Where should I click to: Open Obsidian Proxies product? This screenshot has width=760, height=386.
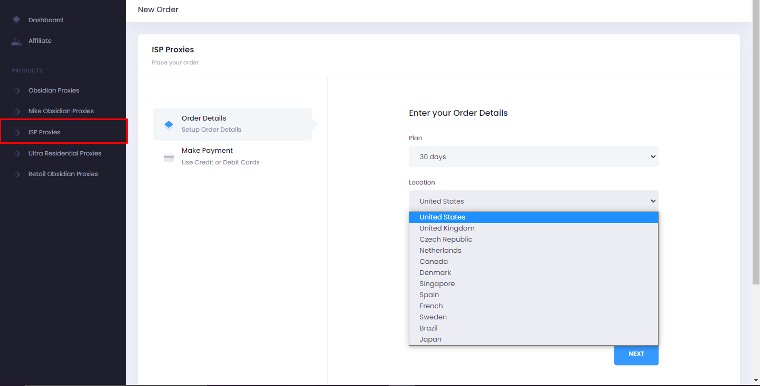[54, 90]
